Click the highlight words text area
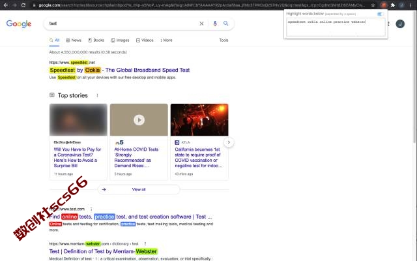Viewport: 417px width, 261px height. 336,27
